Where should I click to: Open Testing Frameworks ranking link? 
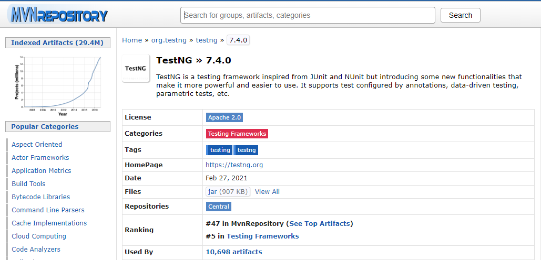(262, 236)
